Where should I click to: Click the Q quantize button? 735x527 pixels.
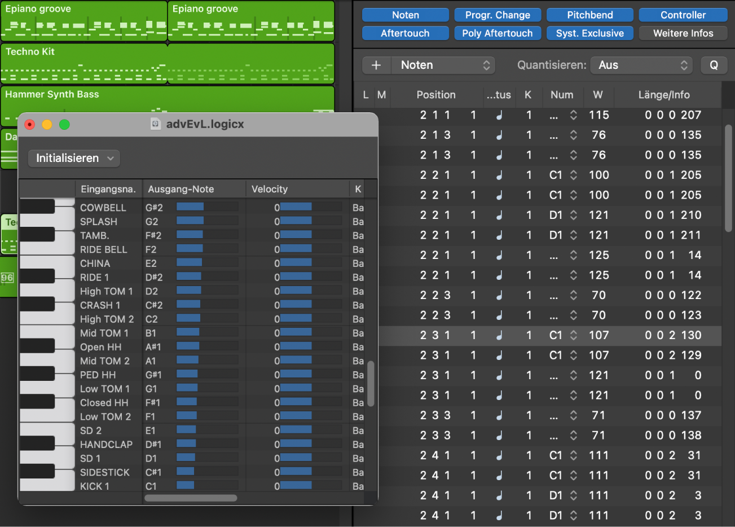[x=714, y=65]
